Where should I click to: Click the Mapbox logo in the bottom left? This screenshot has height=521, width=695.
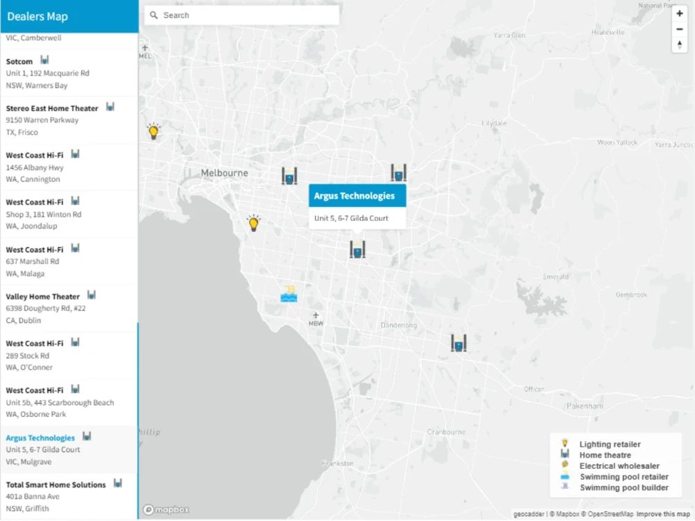[x=165, y=509]
